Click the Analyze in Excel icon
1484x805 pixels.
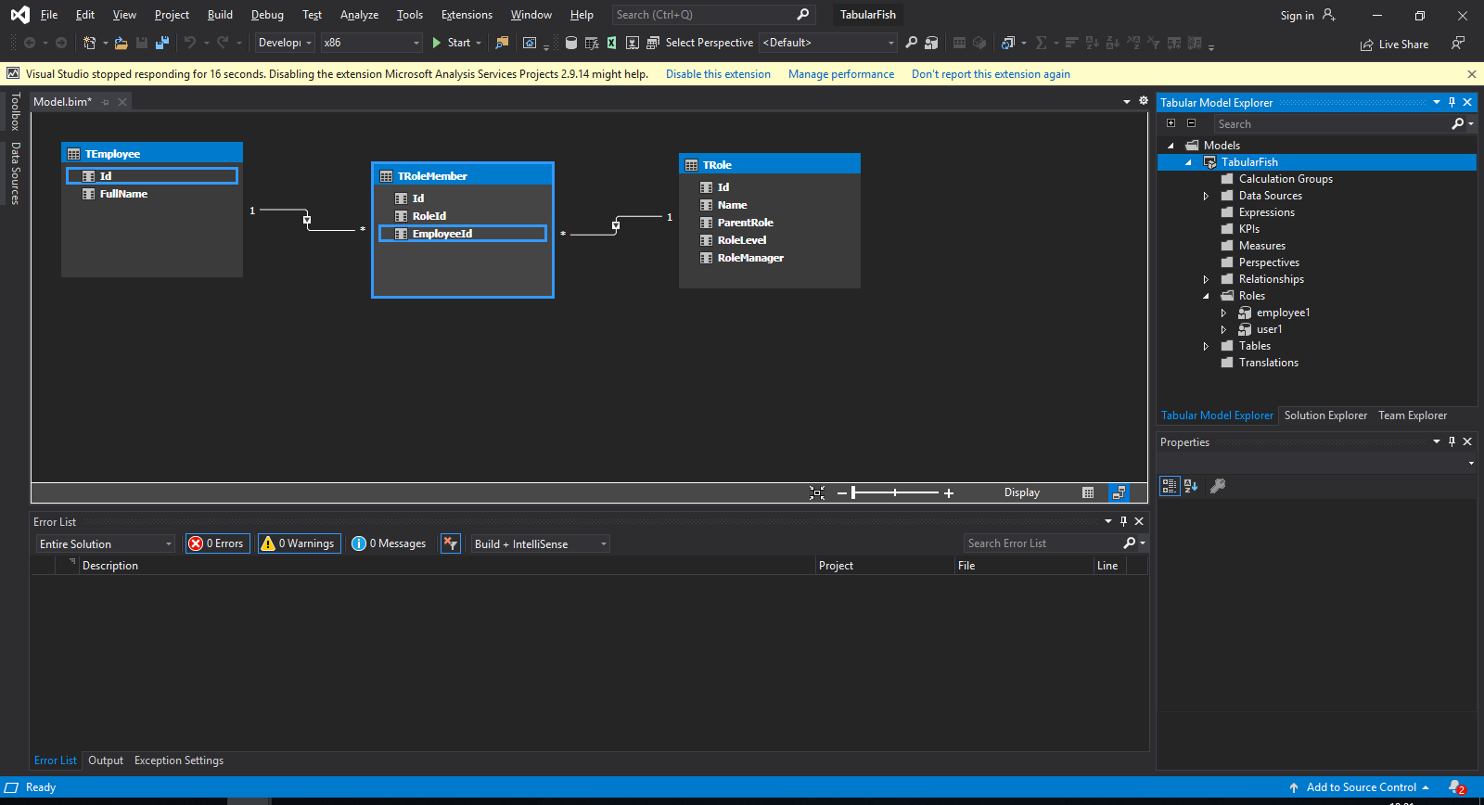(x=612, y=43)
